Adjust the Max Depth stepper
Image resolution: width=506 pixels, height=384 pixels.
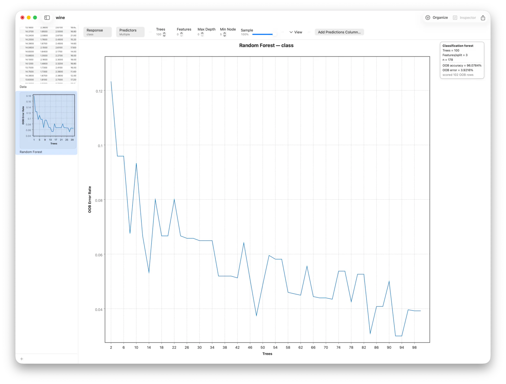click(202, 34)
